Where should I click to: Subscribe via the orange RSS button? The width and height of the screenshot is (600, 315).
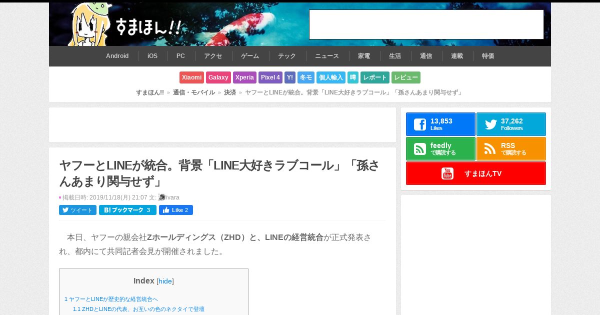511,148
